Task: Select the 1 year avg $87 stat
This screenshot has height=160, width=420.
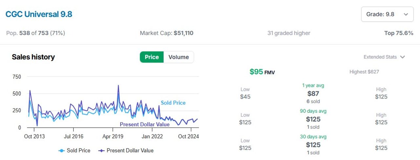Action: (313, 94)
